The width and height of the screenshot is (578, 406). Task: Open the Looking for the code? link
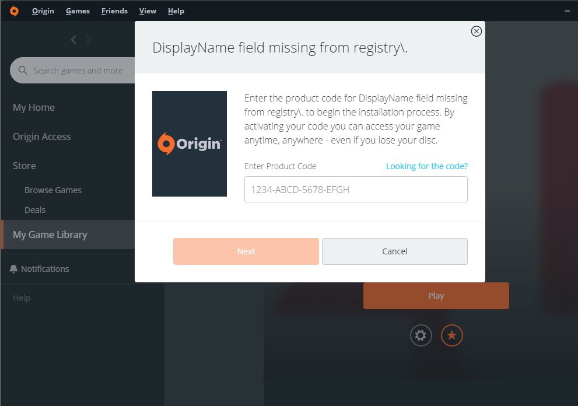427,166
